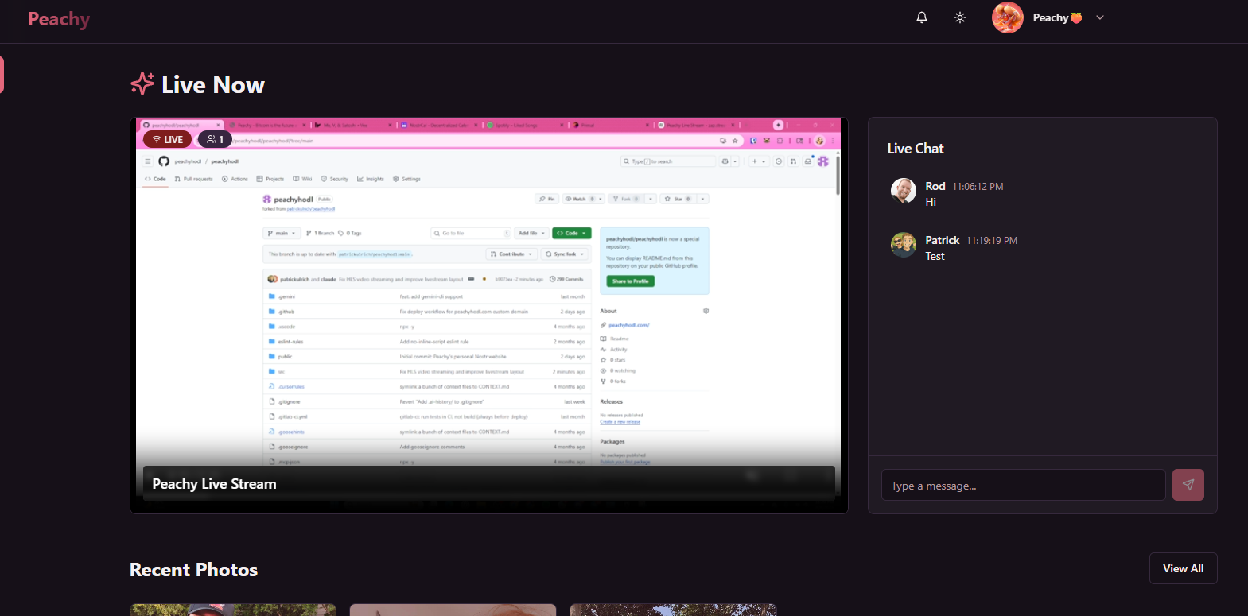Click the viewer count badge
Viewport: 1248px width, 616px height.
click(215, 139)
